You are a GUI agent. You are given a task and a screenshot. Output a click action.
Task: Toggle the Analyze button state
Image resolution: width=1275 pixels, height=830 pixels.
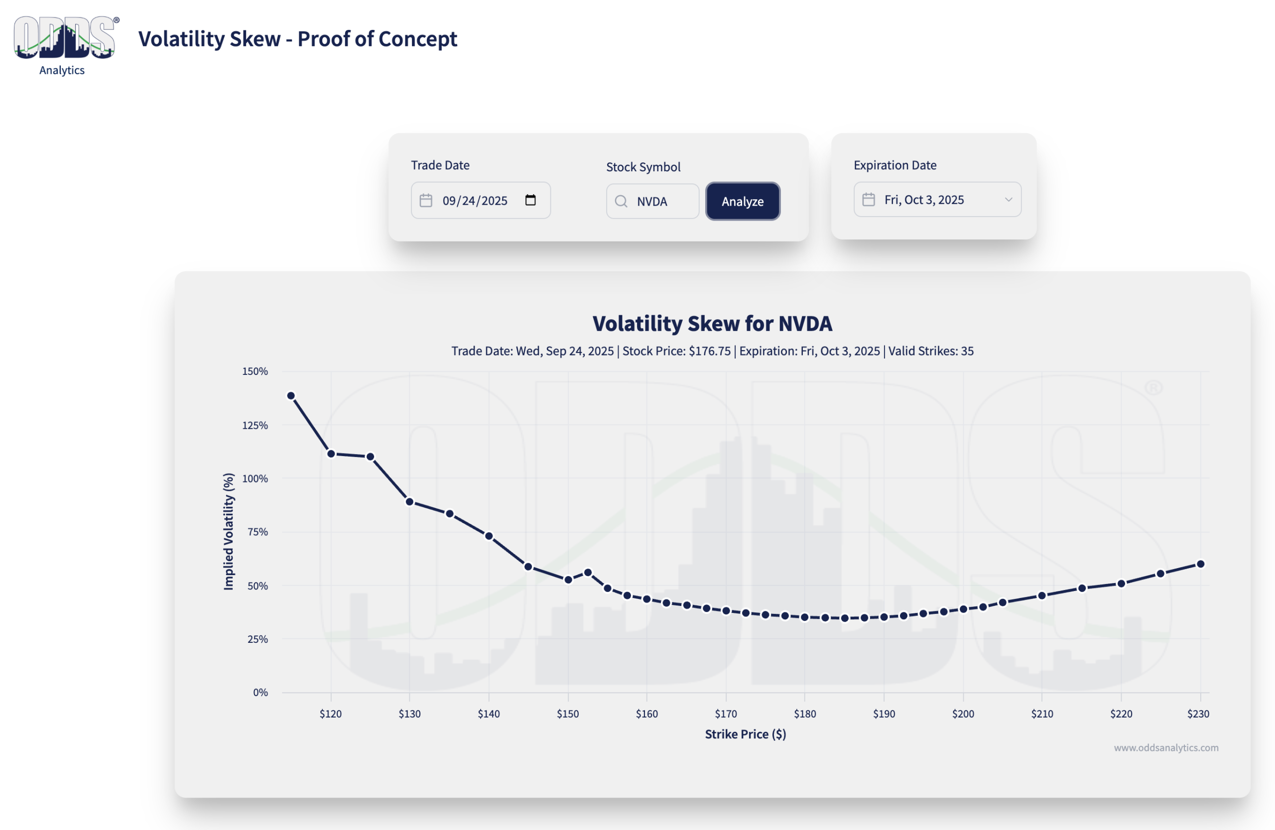743,201
